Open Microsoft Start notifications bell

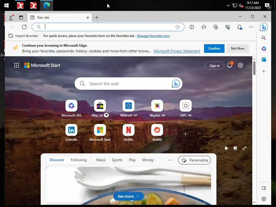tap(230, 65)
